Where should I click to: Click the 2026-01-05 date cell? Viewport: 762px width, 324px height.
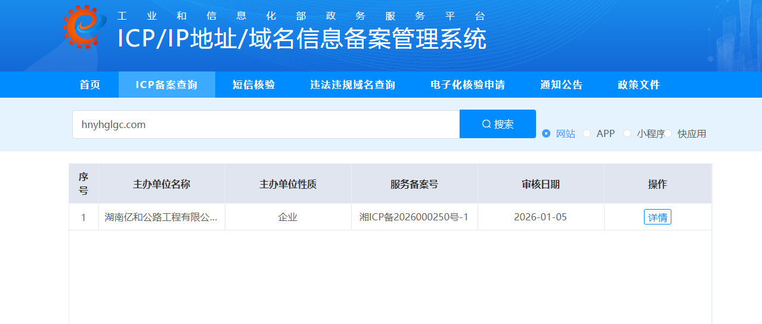point(541,217)
